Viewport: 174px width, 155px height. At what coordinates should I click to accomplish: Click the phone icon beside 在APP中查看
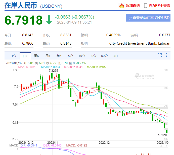146,6
